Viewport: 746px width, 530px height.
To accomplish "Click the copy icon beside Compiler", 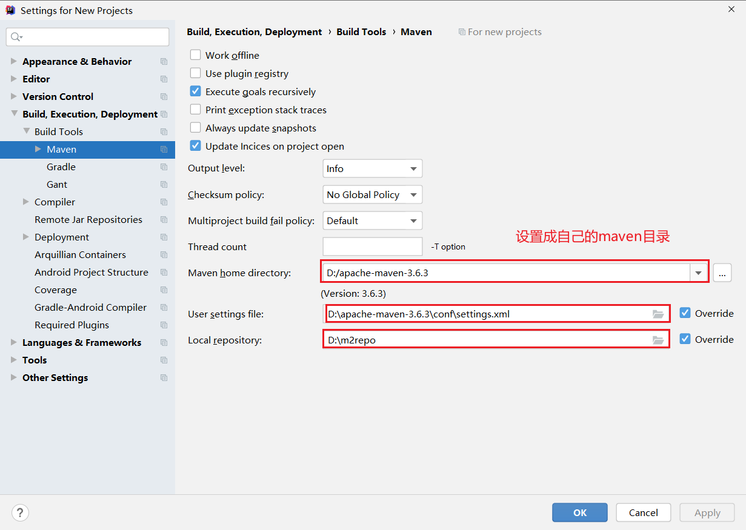I will pos(164,202).
